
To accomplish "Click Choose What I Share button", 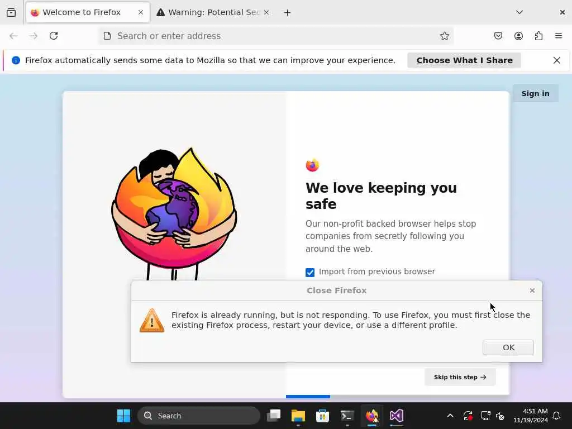I will pos(464,60).
